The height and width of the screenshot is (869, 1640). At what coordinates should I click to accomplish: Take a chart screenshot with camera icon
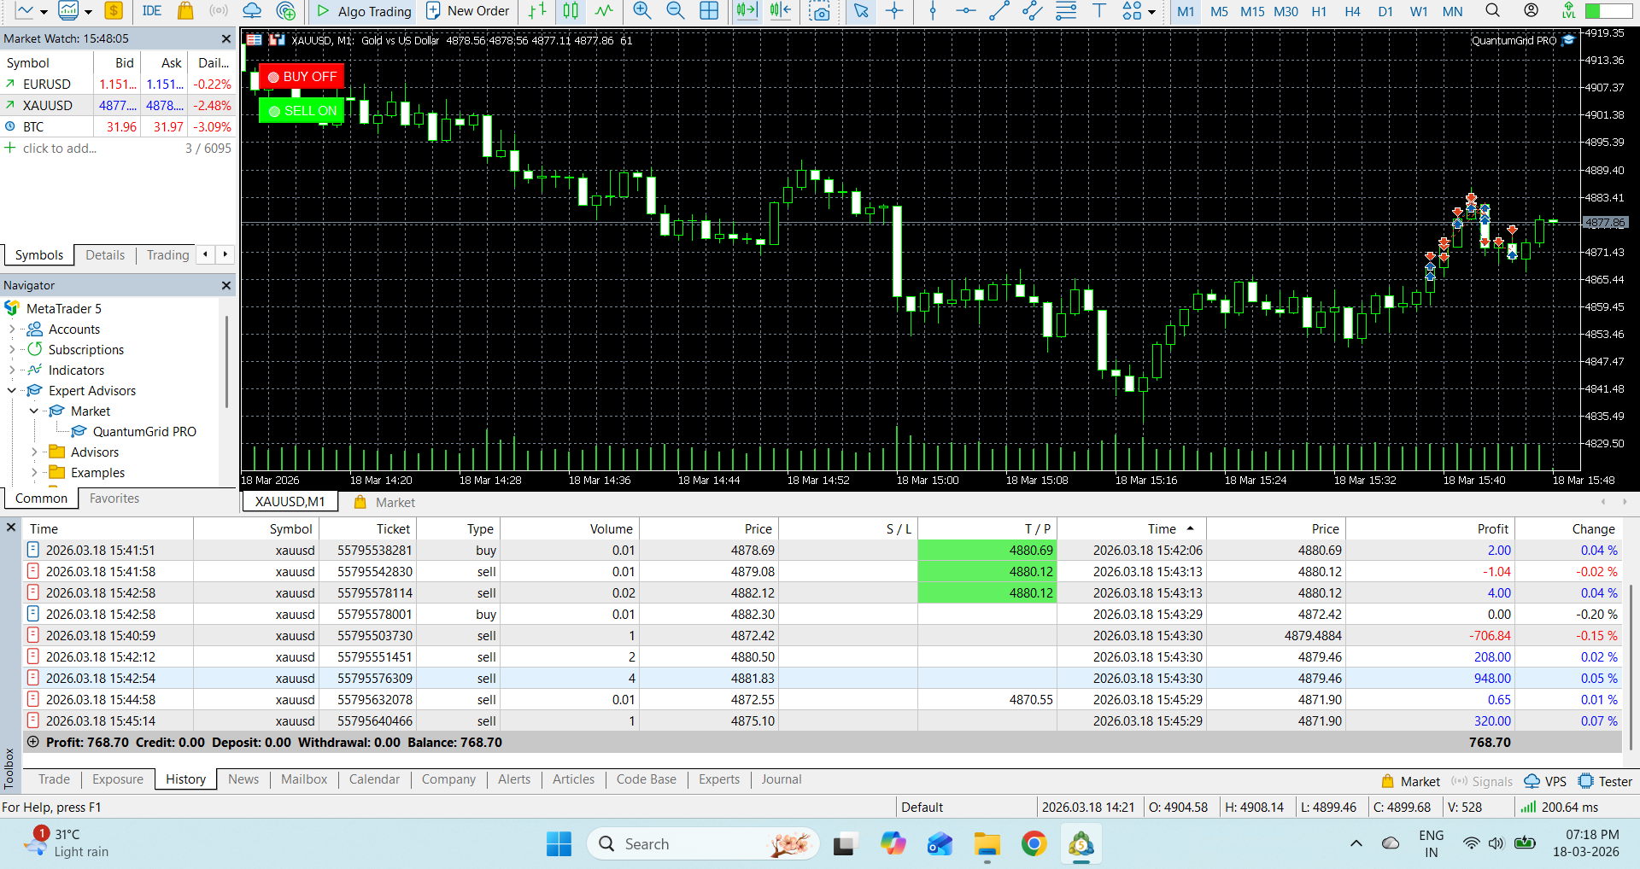[820, 11]
